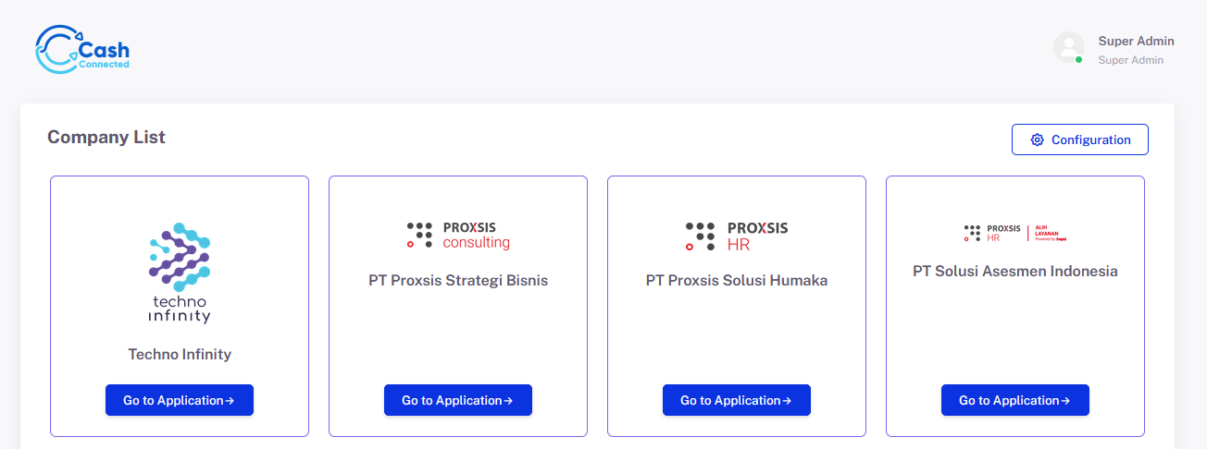Click the Company List heading

[106, 137]
